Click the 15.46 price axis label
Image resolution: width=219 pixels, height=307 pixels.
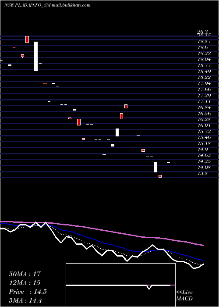coord(204,138)
